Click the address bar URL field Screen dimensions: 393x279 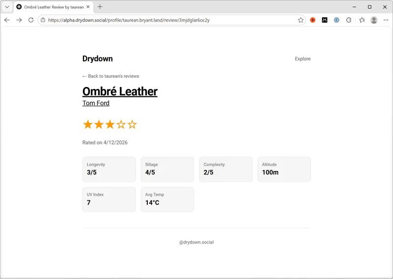pos(171,20)
